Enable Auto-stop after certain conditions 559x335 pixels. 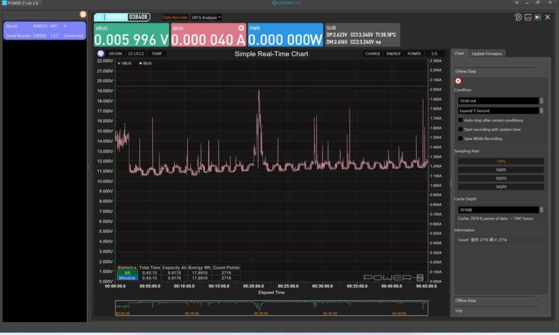tap(460, 120)
